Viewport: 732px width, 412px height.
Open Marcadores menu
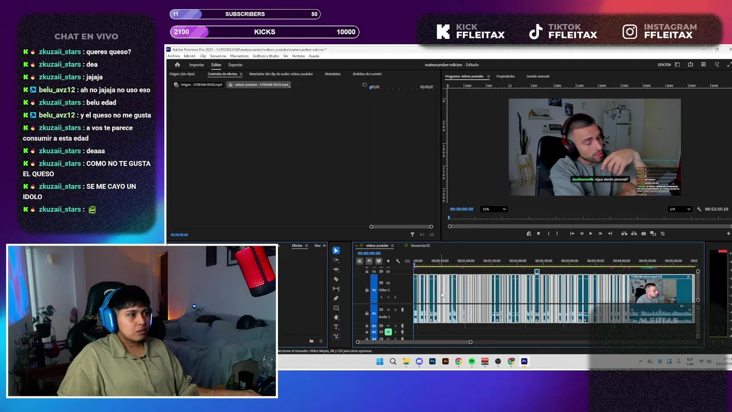point(240,56)
